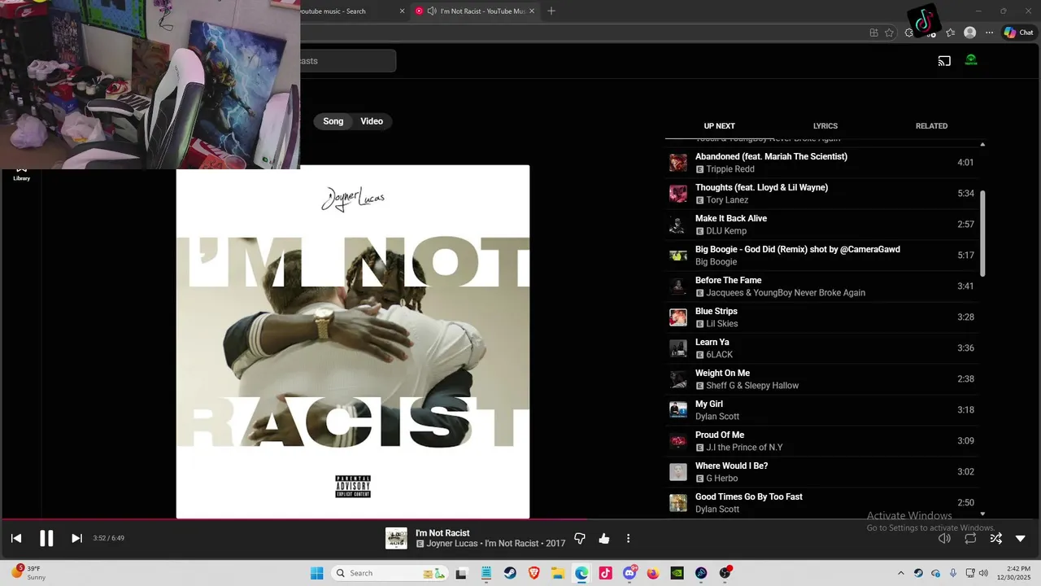Open the cast to device icon
The image size is (1041, 586).
[944, 60]
